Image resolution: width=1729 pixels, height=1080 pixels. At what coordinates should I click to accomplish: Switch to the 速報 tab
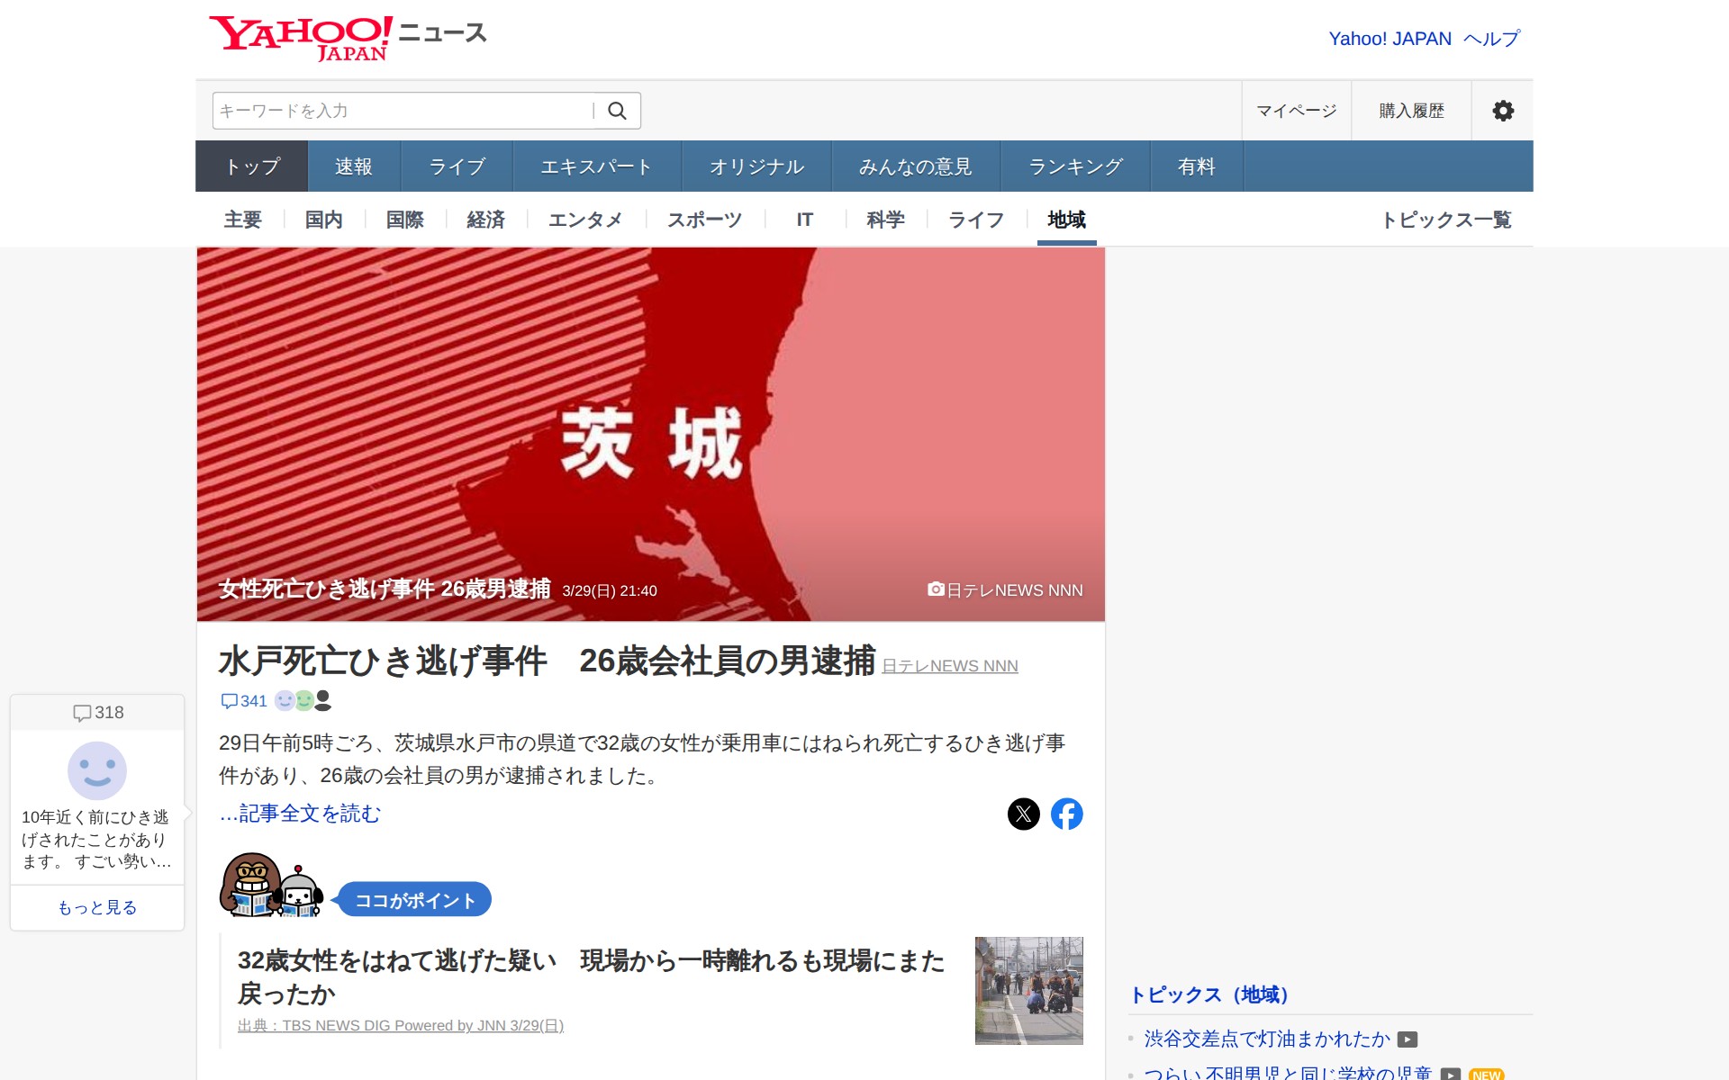coord(353,166)
